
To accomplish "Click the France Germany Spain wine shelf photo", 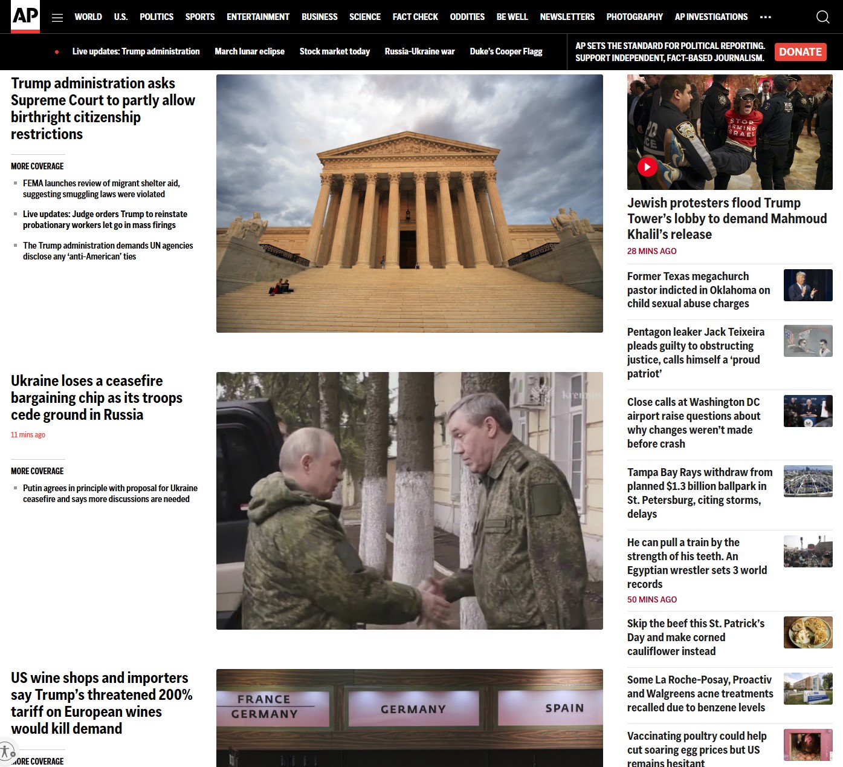I will click(x=410, y=718).
